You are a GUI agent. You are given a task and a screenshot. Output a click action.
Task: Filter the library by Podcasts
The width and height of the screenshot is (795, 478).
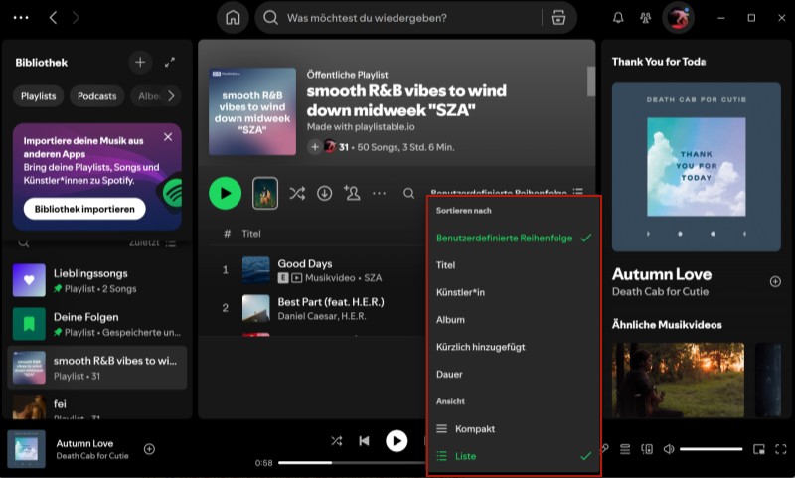96,96
